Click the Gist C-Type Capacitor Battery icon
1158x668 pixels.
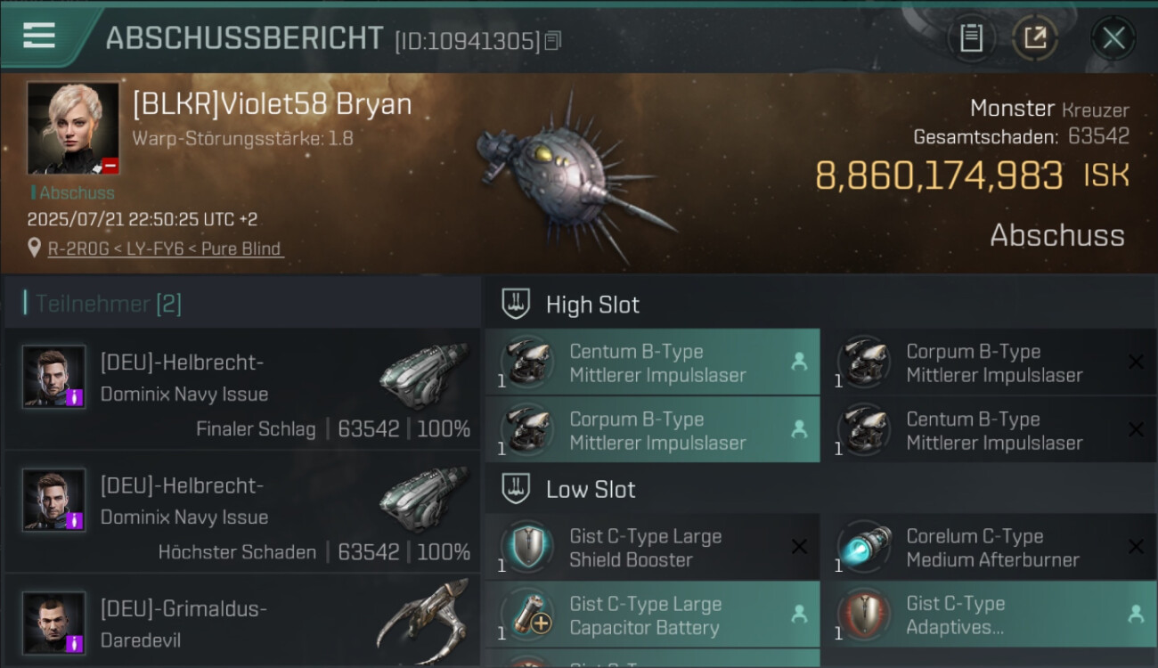526,615
